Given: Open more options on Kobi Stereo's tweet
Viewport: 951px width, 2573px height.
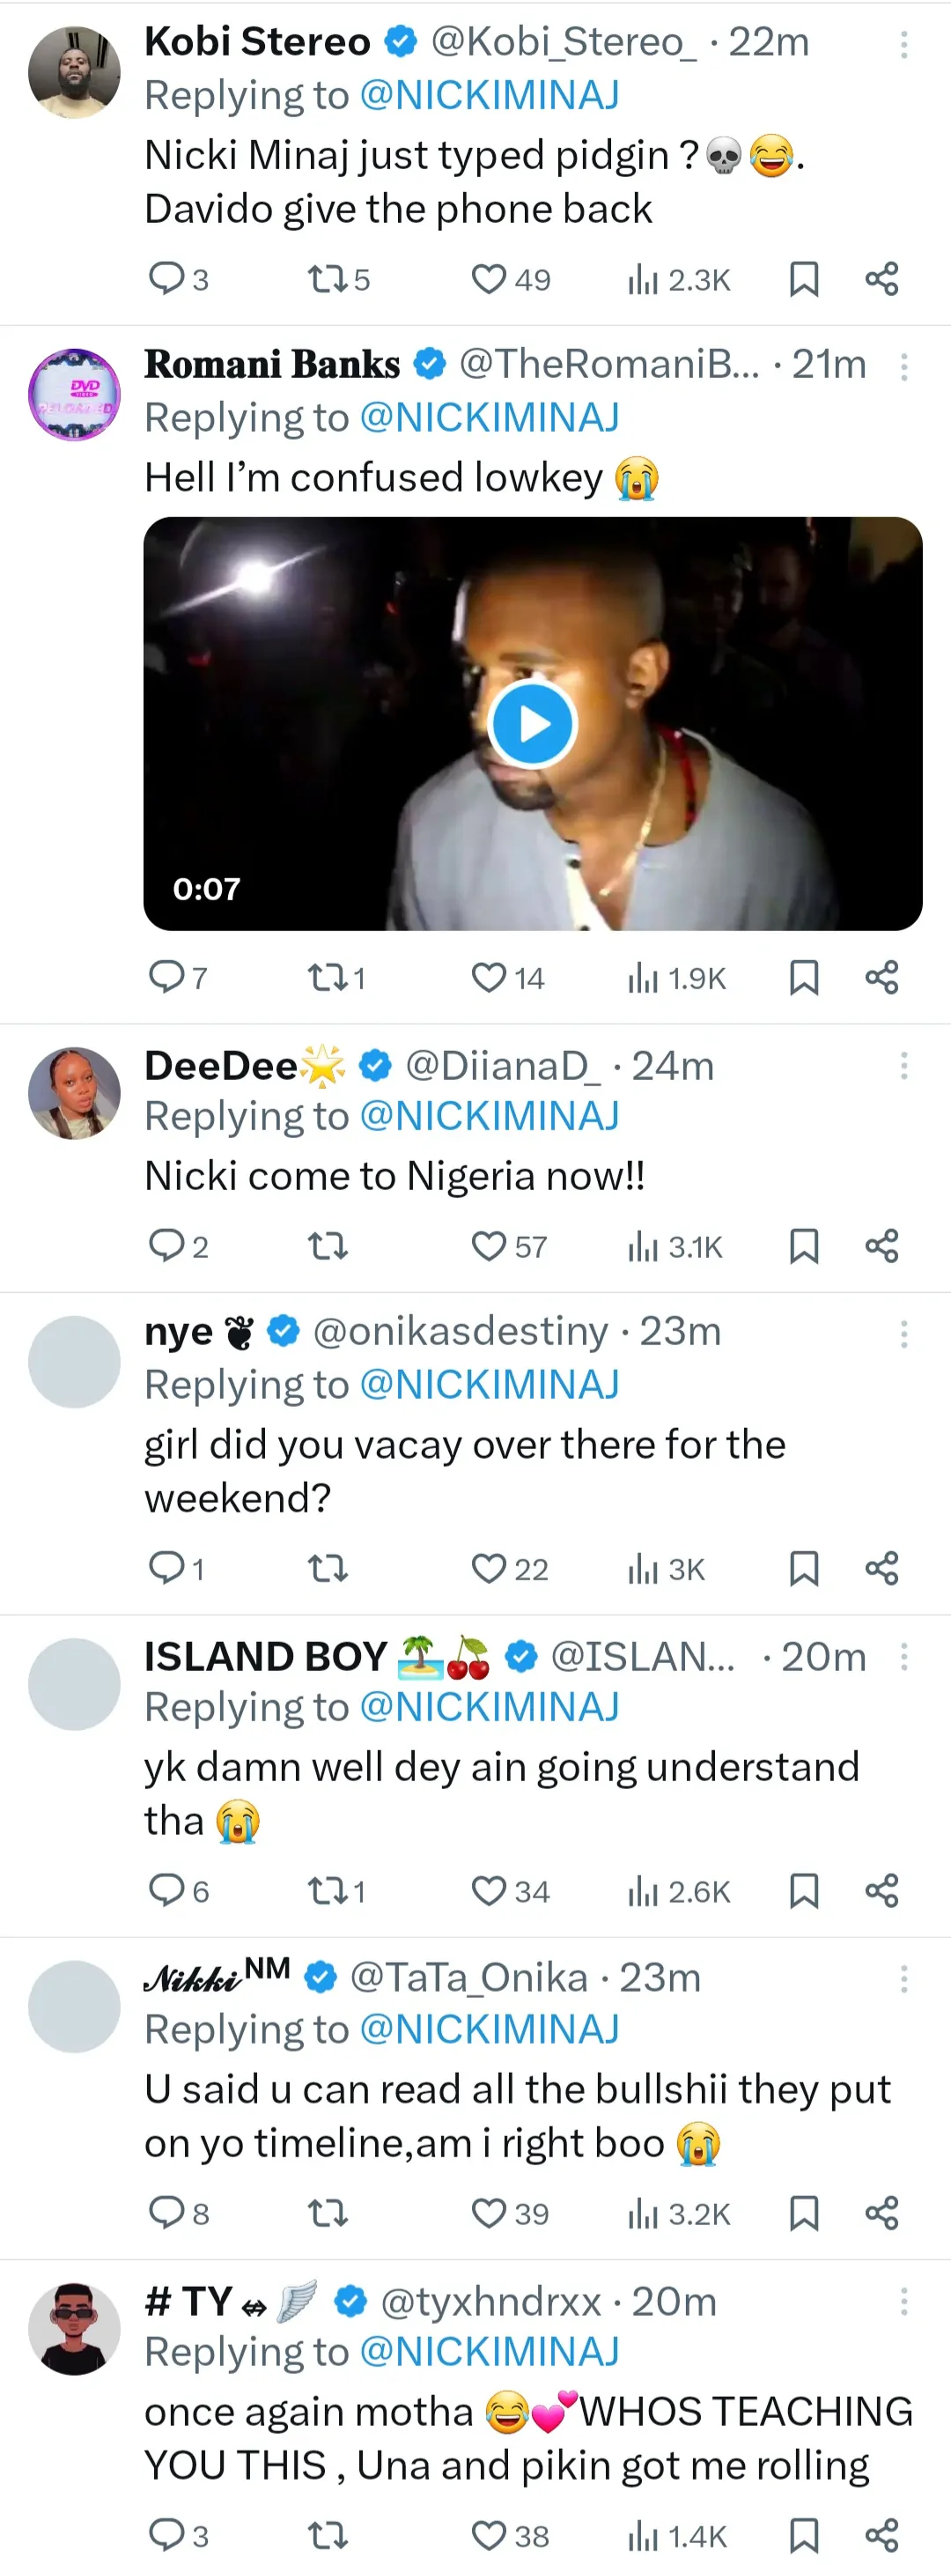Looking at the screenshot, I should click(903, 44).
